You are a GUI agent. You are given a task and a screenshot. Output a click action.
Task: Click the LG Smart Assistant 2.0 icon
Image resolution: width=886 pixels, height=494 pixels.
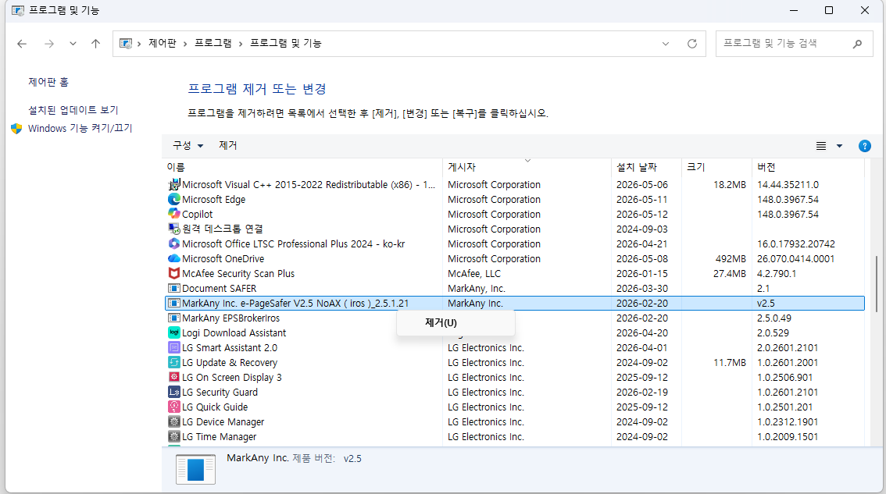point(174,348)
